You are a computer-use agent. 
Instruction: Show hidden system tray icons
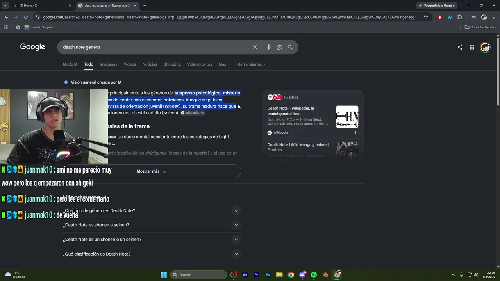pos(453,275)
